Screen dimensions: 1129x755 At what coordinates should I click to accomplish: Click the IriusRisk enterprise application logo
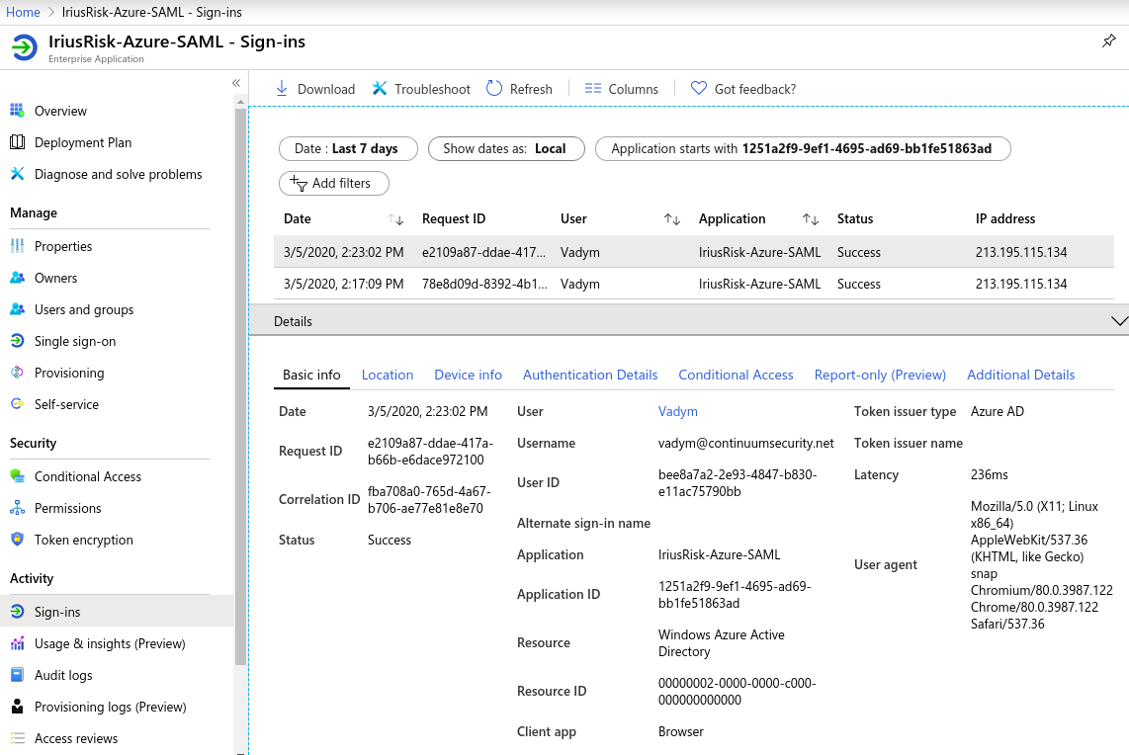pos(24,48)
